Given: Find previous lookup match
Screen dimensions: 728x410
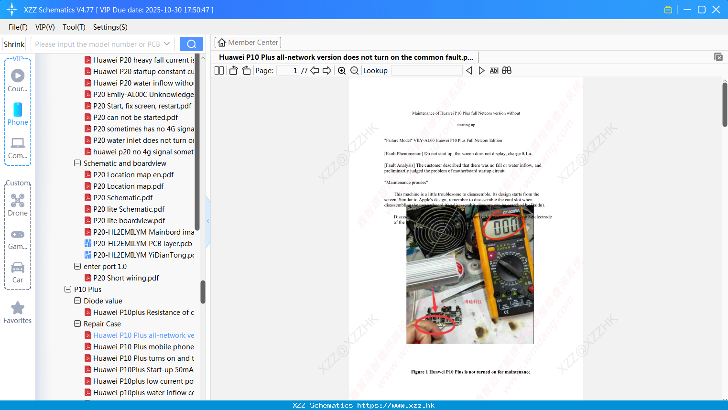Looking at the screenshot, I should tap(469, 70).
